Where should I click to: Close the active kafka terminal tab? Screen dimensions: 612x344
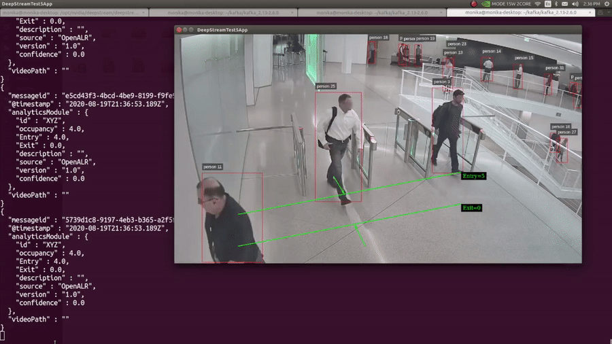coord(591,12)
